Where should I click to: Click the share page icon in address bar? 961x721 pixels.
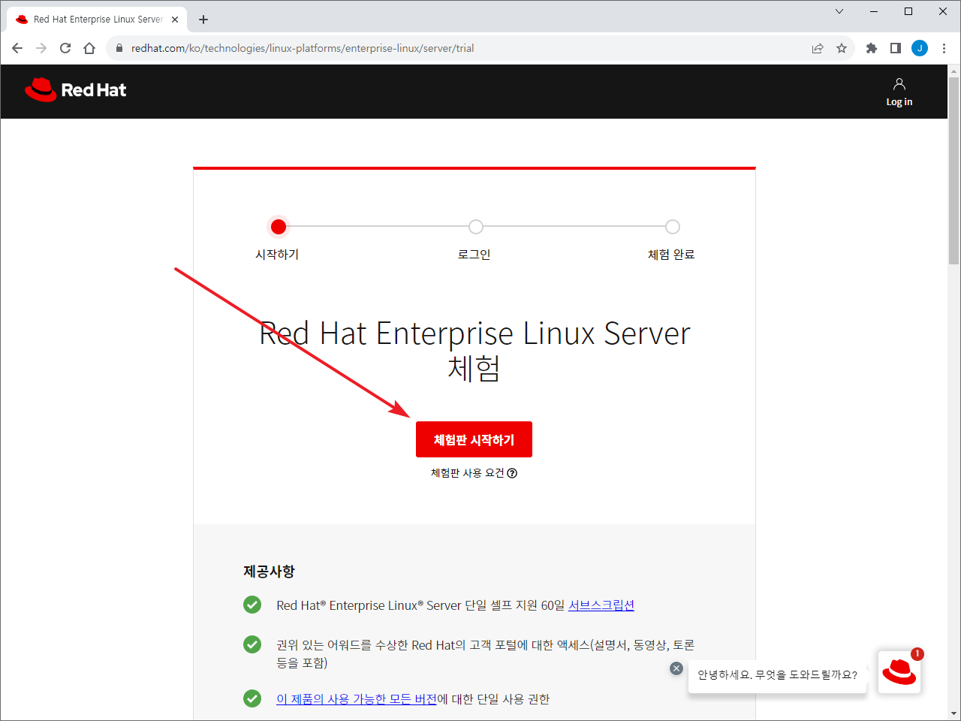click(x=818, y=48)
